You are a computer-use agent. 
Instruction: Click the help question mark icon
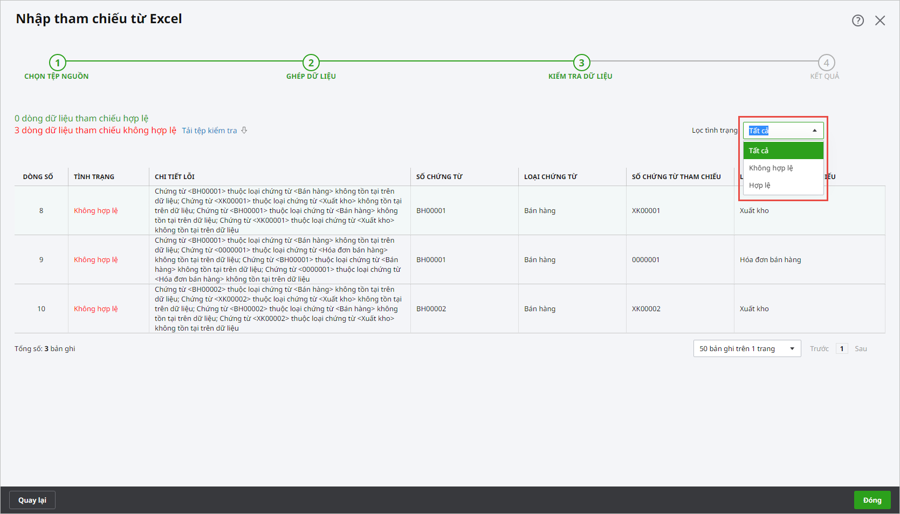pyautogui.click(x=857, y=20)
